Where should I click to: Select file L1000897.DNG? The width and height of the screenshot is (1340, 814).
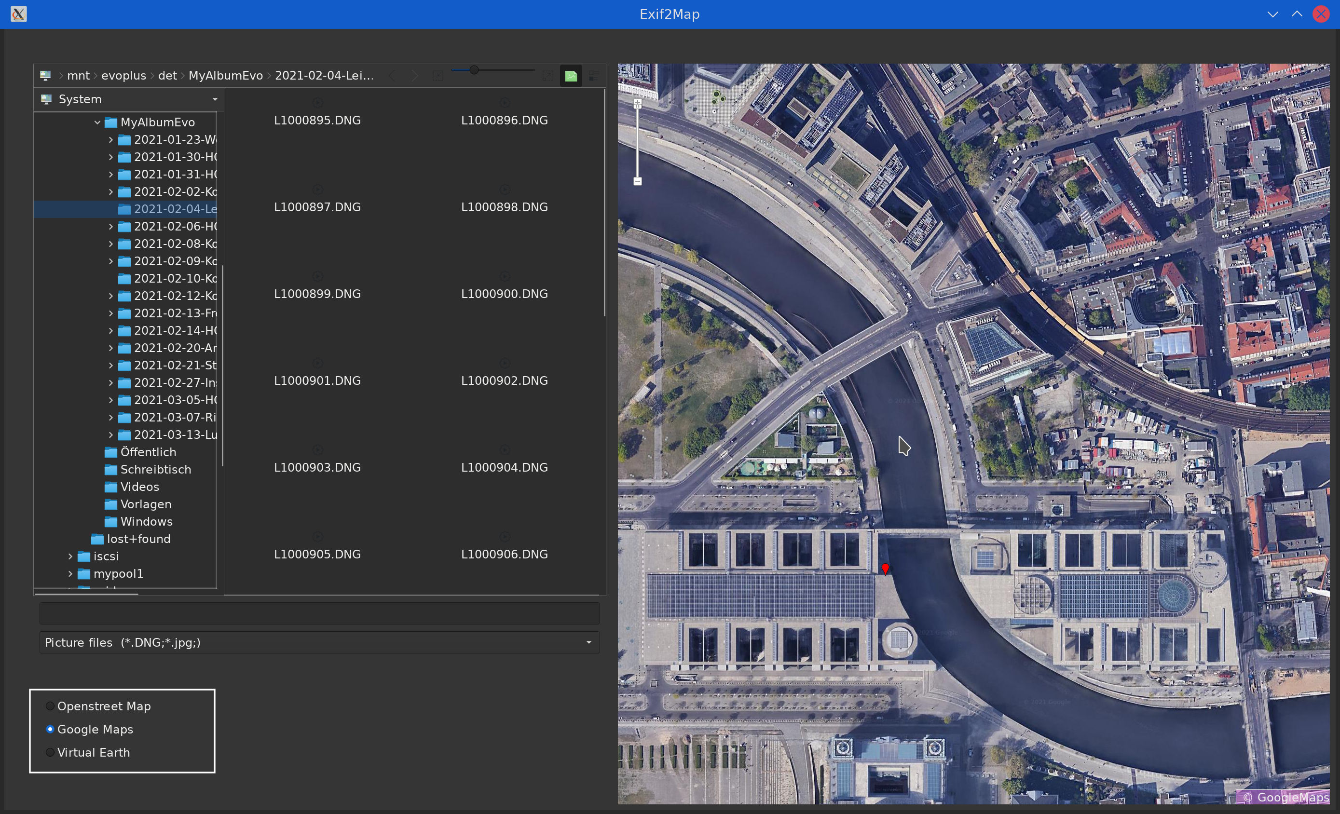pyautogui.click(x=317, y=207)
